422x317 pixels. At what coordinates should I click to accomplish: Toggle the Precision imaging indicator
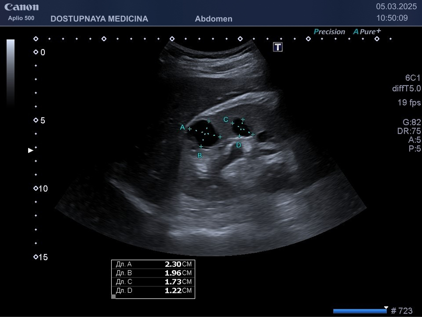(x=329, y=32)
